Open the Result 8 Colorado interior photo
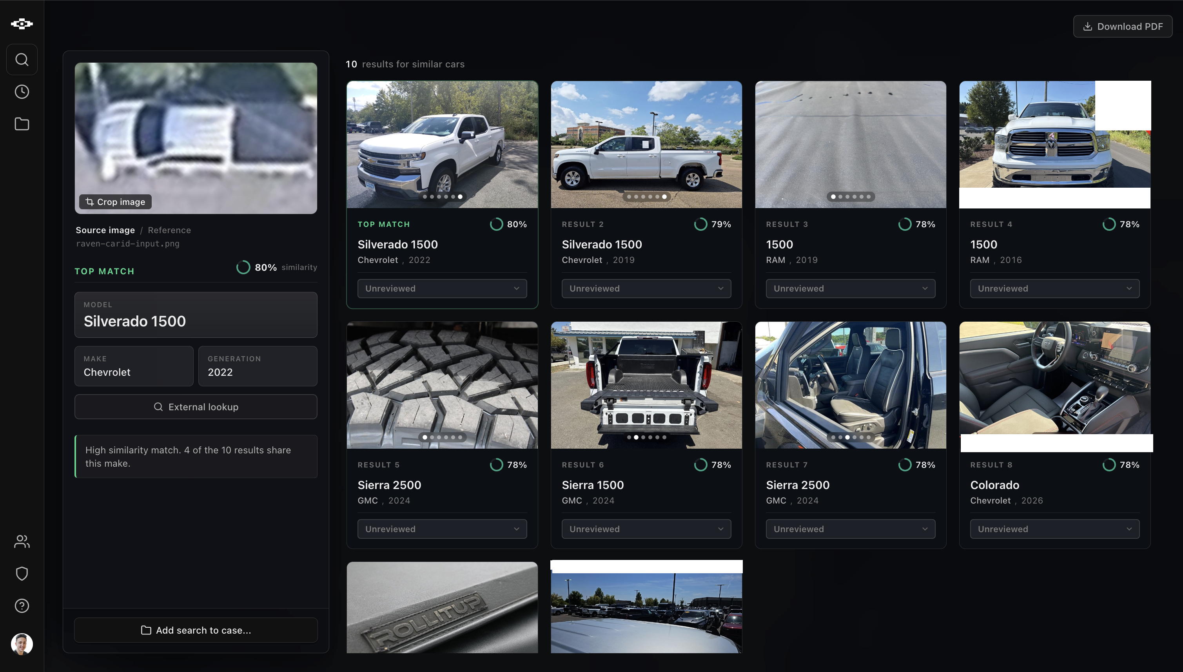 pos(1055,385)
